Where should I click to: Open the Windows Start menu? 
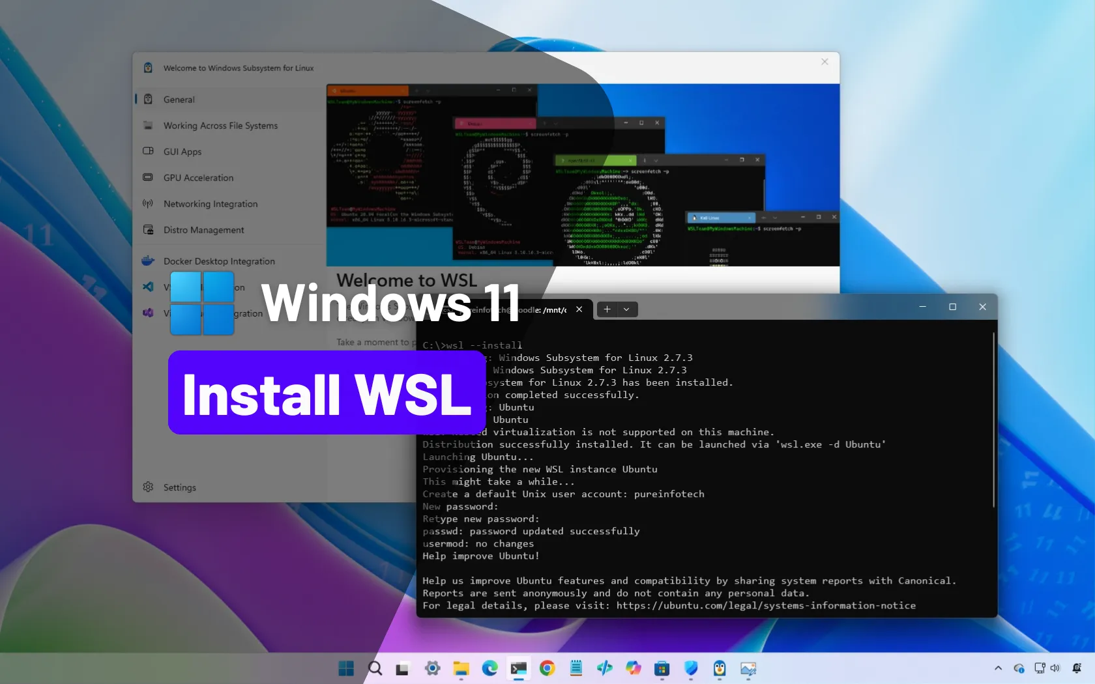tap(346, 668)
